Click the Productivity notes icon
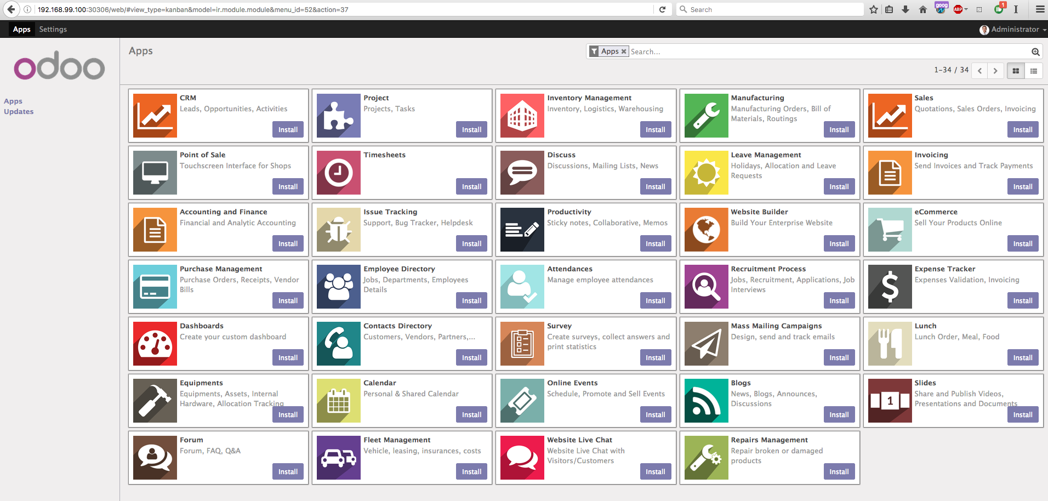Viewport: 1048px width, 501px height. tap(522, 230)
